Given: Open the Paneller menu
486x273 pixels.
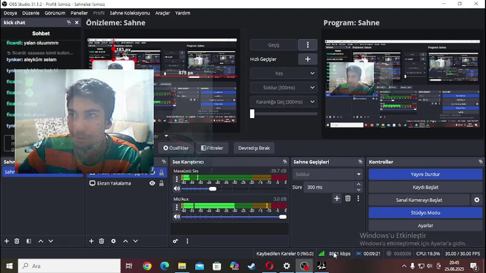Looking at the screenshot, I should pyautogui.click(x=79, y=13).
